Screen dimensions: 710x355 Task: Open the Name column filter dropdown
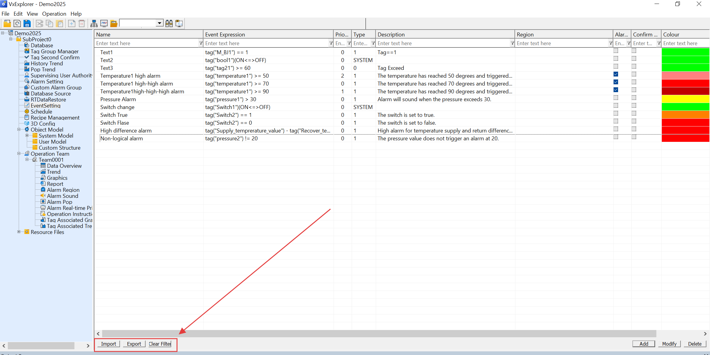point(201,43)
